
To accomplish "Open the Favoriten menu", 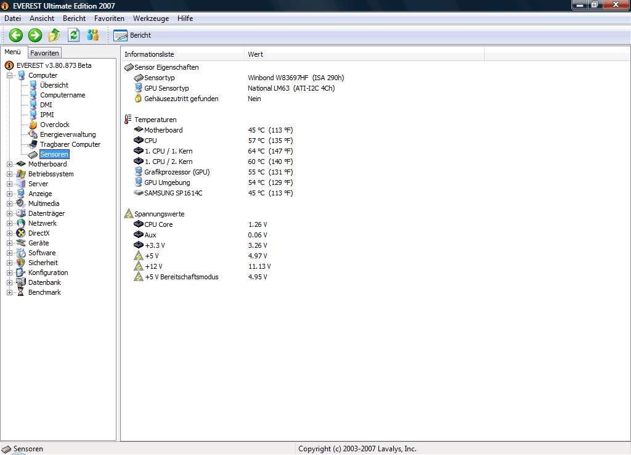I will (109, 18).
